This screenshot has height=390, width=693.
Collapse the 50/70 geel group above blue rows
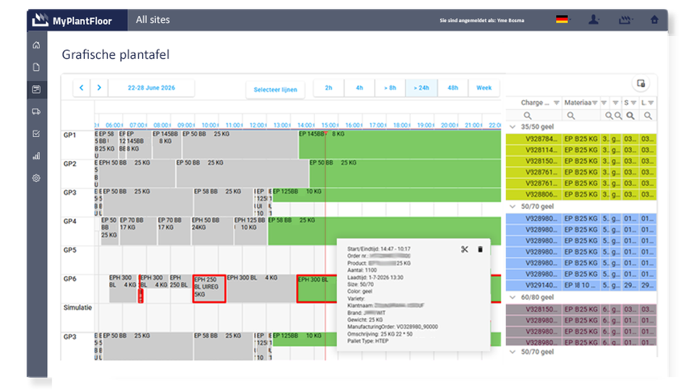pos(513,206)
